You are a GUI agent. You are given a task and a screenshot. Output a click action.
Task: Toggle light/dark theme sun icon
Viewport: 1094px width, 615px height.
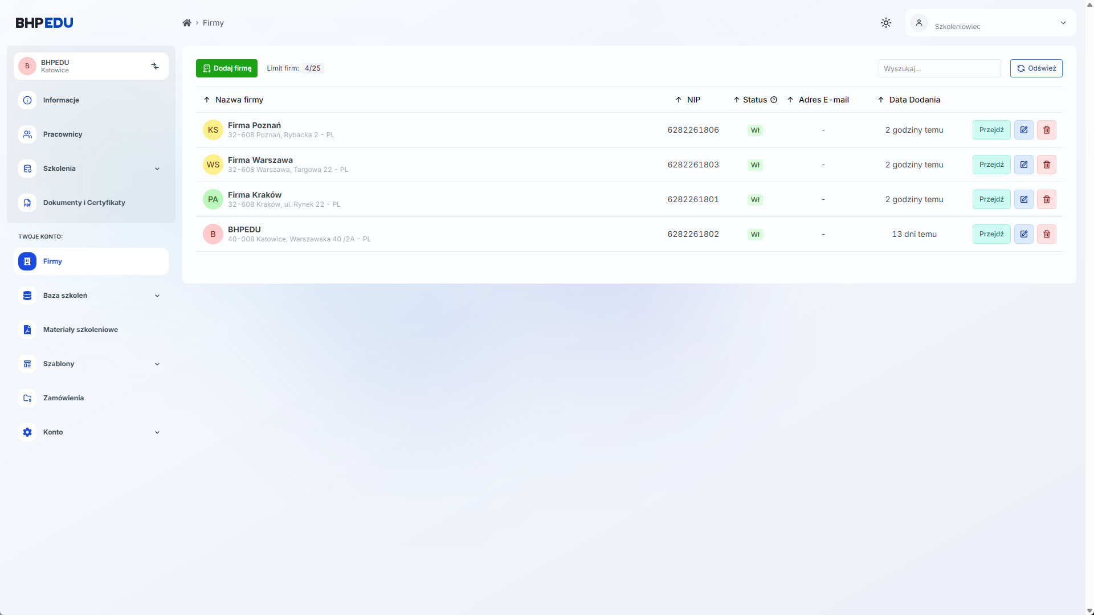pos(885,23)
